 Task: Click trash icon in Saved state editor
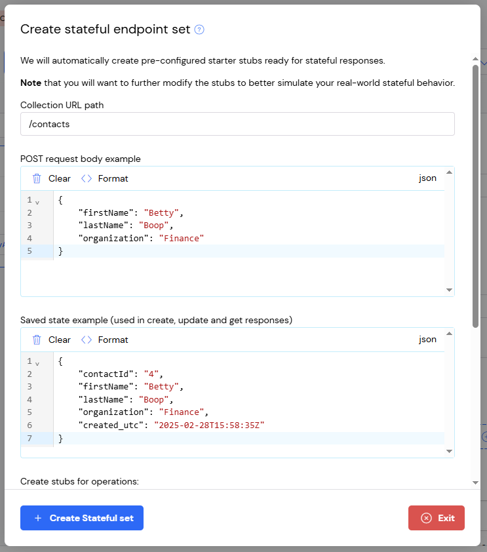pos(37,340)
